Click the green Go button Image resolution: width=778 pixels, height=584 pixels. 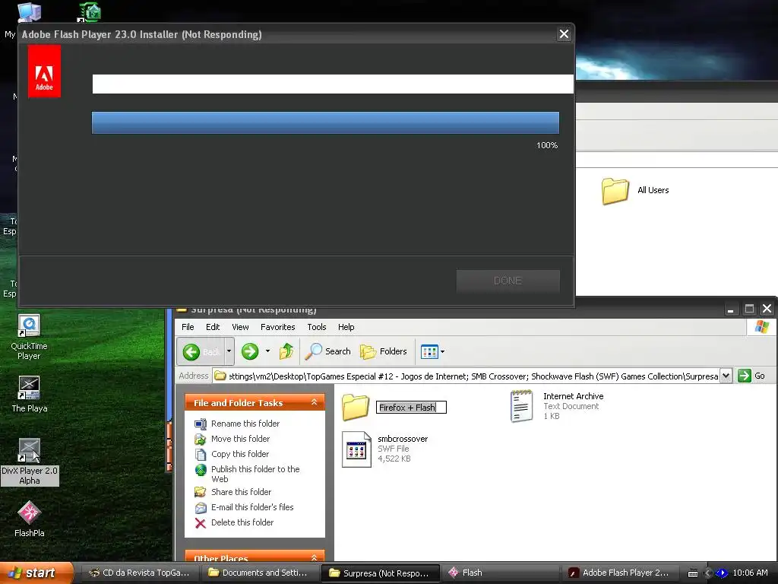[x=751, y=376]
